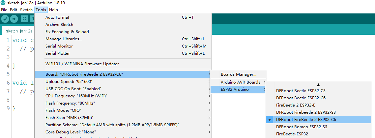Screen dimensions: 375x138
Task: Open Boards Manager...
Action: (238, 74)
